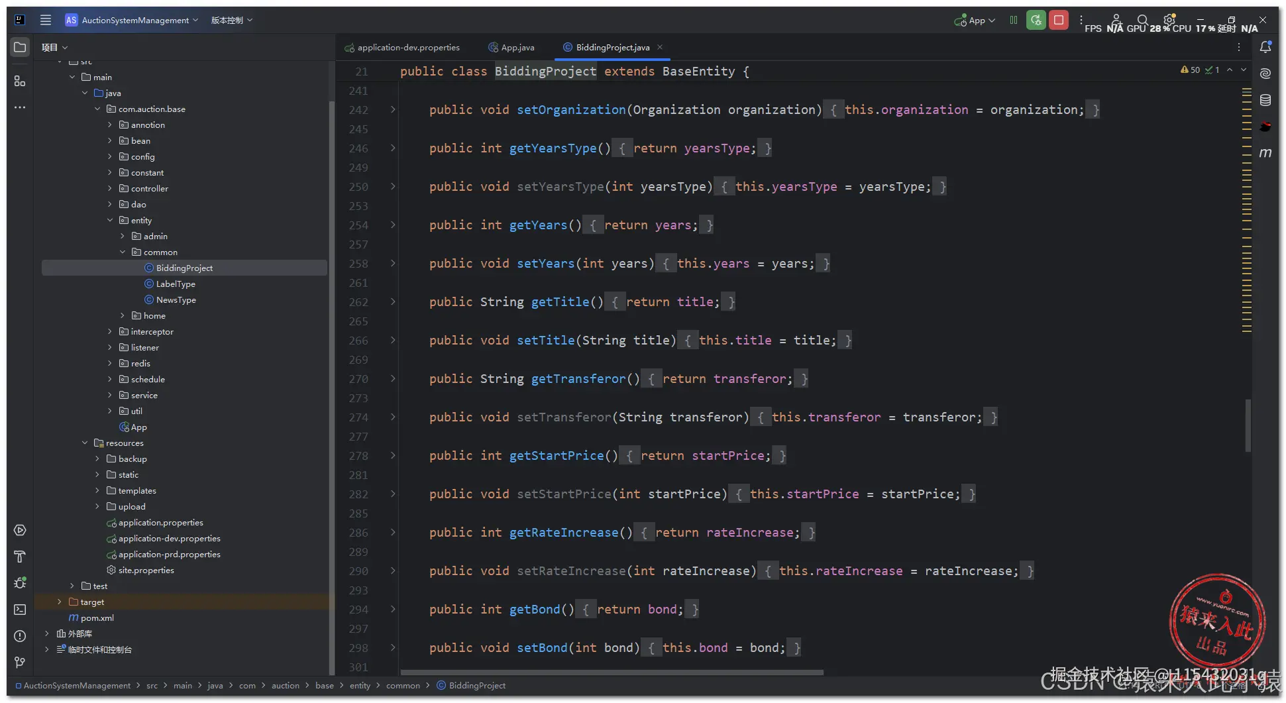The width and height of the screenshot is (1286, 703).
Task: Open the AuctionSystemManagement project dropdown
Action: (132, 20)
